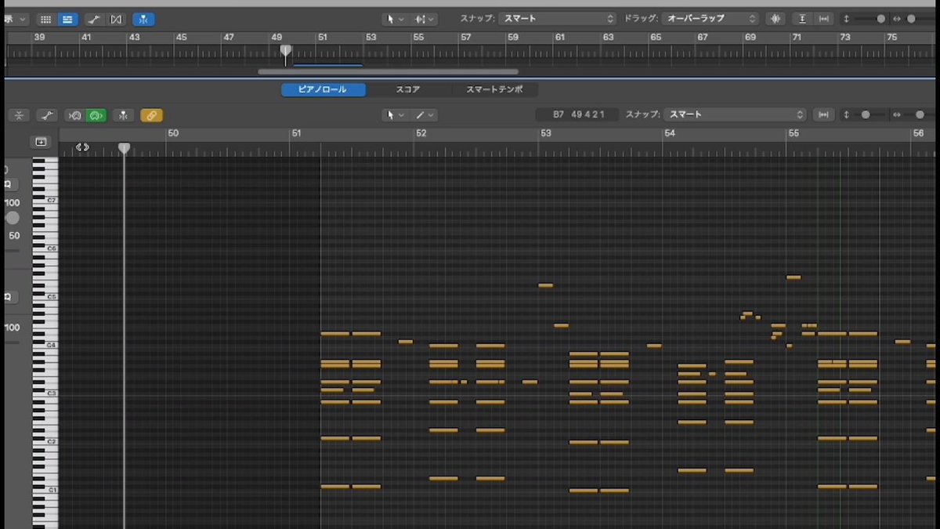
Task: Click the Flex icon in tracks toolbar
Action: (116, 19)
